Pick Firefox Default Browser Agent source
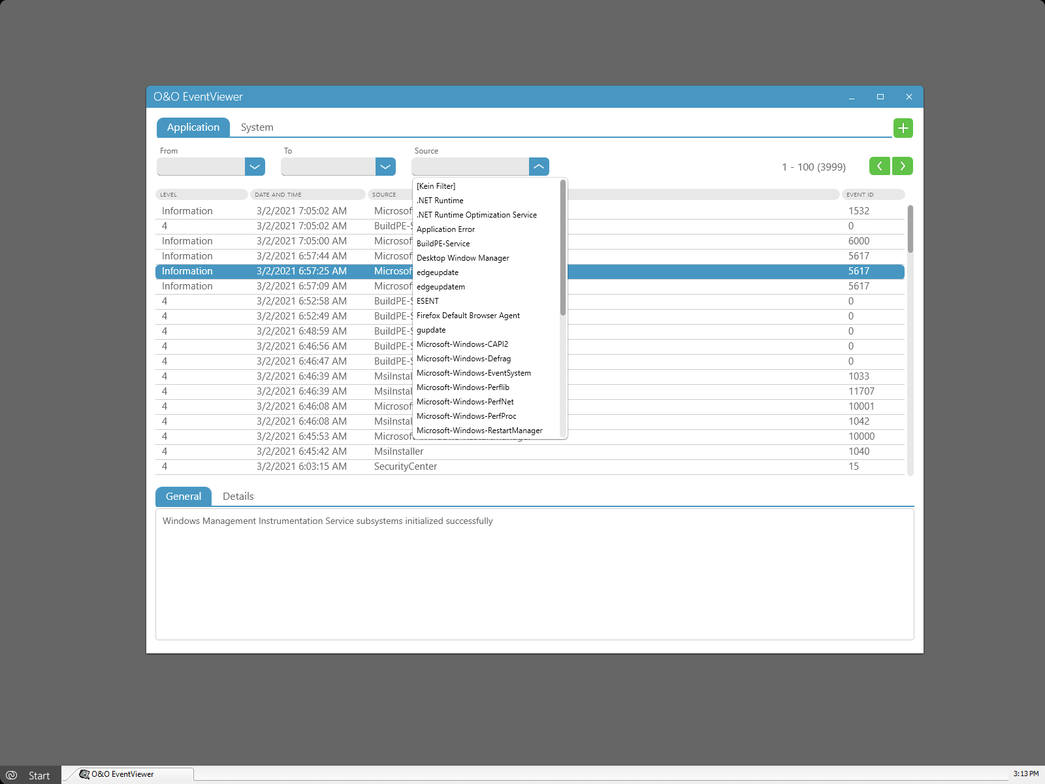 click(x=487, y=316)
